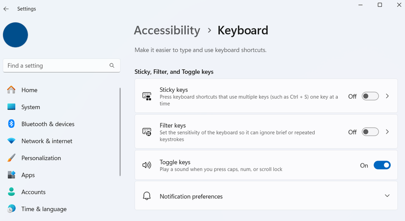This screenshot has height=221, width=405.
Task: Enable the Filter keys toggle
Action: (x=370, y=132)
